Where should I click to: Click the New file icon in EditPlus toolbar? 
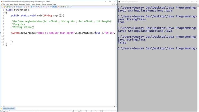[x=2, y=7]
